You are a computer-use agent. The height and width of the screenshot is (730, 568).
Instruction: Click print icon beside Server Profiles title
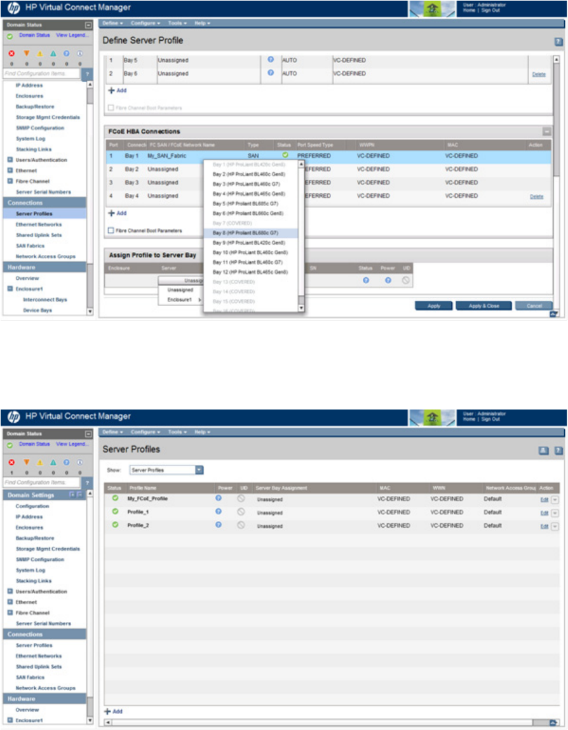tap(543, 451)
